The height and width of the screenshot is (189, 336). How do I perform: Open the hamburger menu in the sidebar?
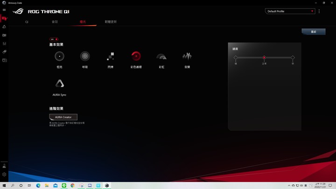click(4, 10)
